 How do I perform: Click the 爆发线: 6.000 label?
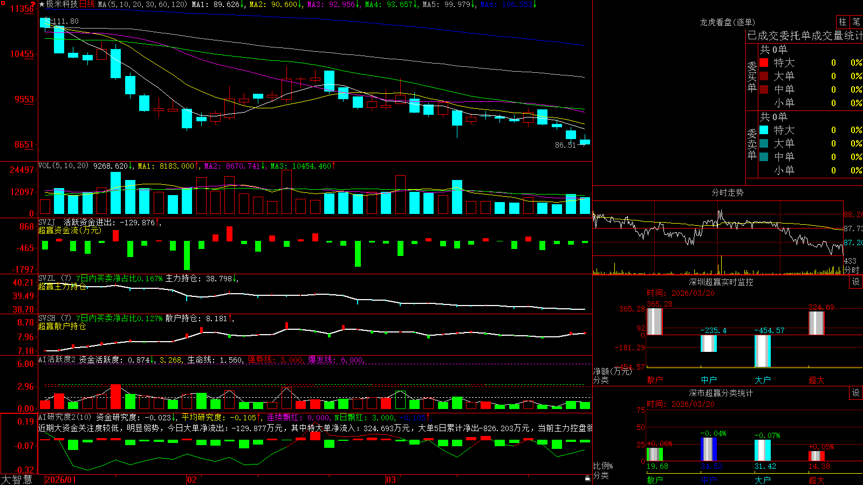335,359
